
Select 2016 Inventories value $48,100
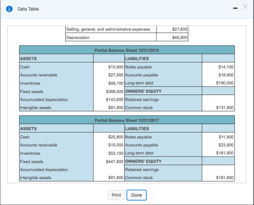click(116, 83)
